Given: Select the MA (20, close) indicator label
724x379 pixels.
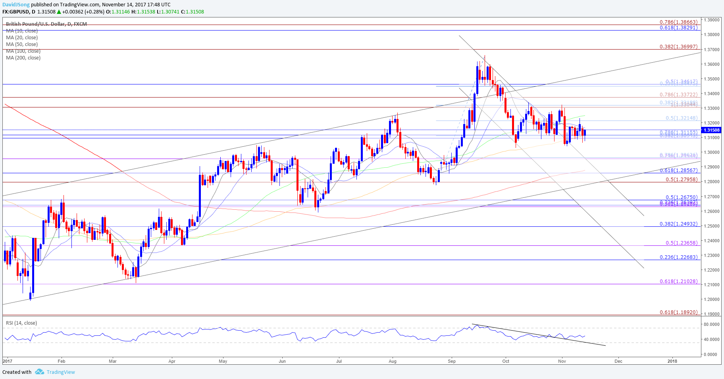Looking at the screenshot, I should click(22, 37).
